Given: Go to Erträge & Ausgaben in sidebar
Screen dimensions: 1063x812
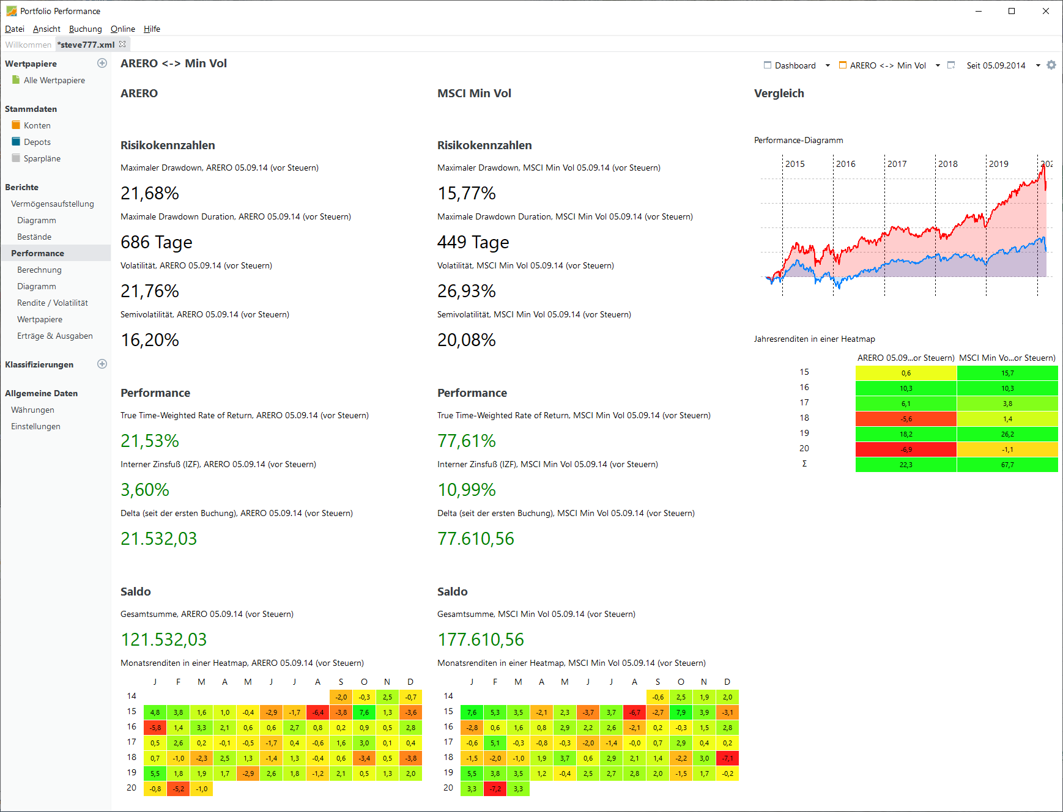Looking at the screenshot, I should pyautogui.click(x=55, y=336).
